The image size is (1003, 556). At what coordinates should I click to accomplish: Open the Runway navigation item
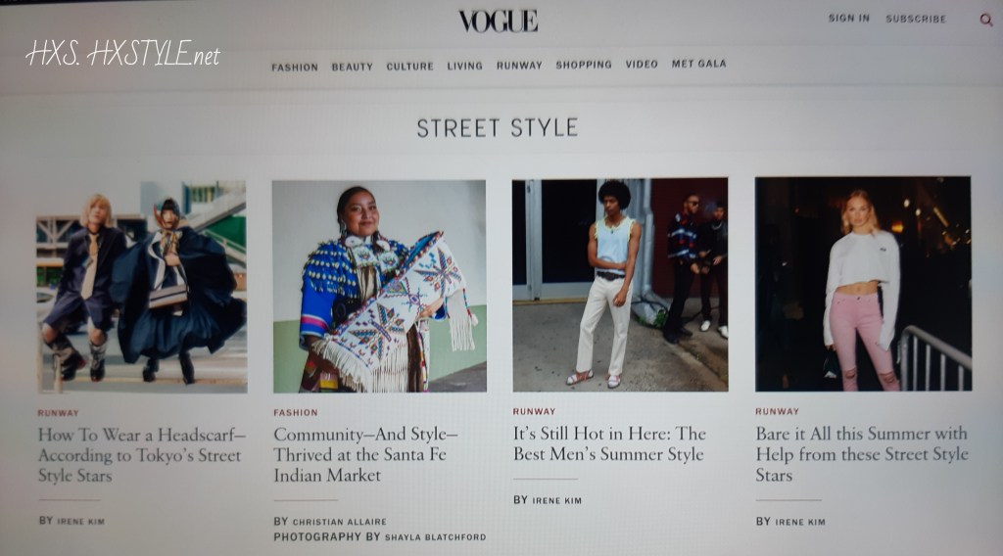(x=519, y=66)
